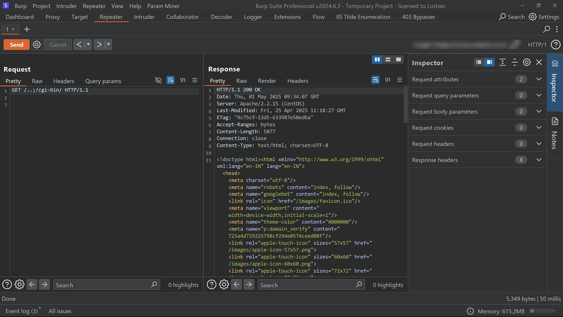Image resolution: width=563 pixels, height=317 pixels.
Task: Switch to the Intruder tool tab
Action: 144,17
